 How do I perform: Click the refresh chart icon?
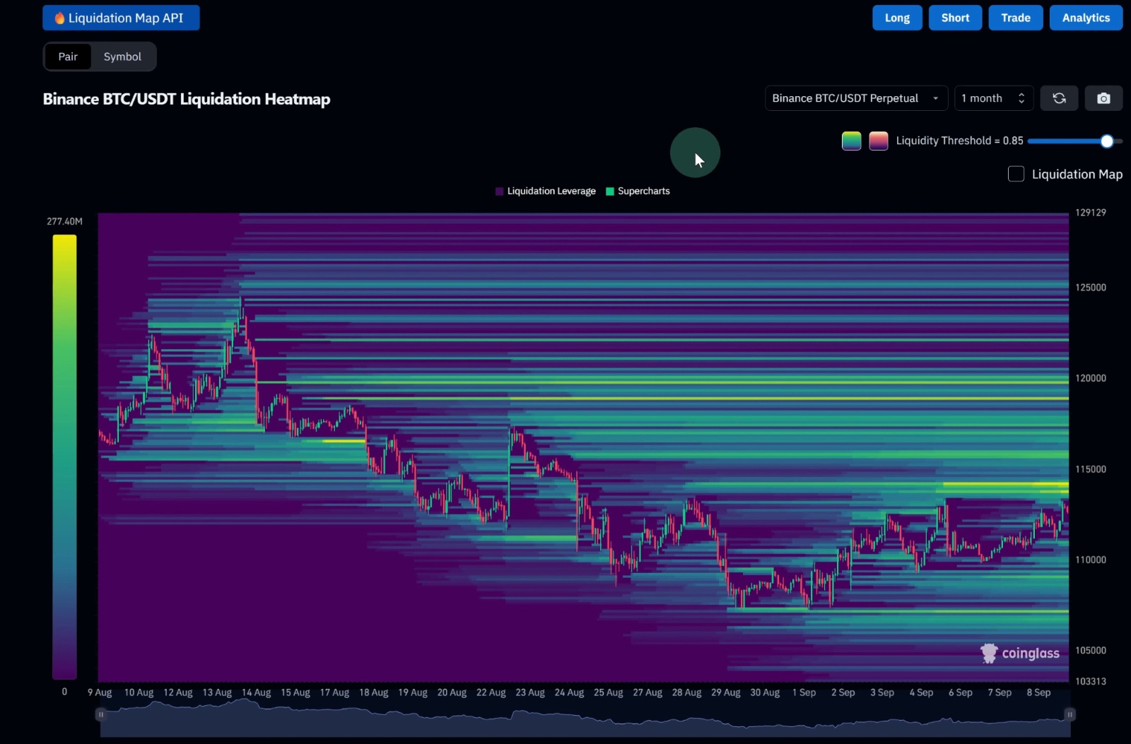tap(1058, 98)
